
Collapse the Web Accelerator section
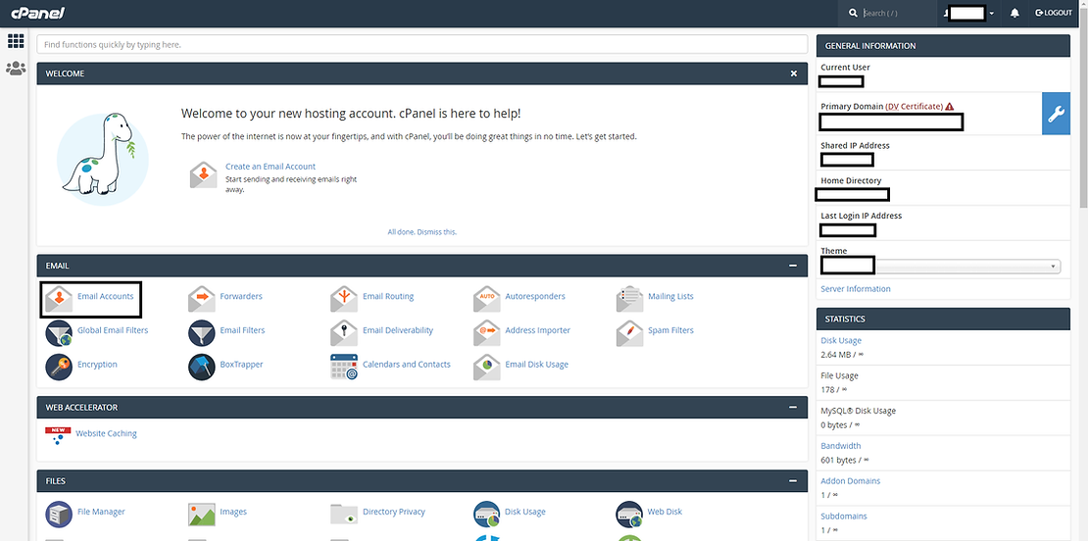(793, 407)
